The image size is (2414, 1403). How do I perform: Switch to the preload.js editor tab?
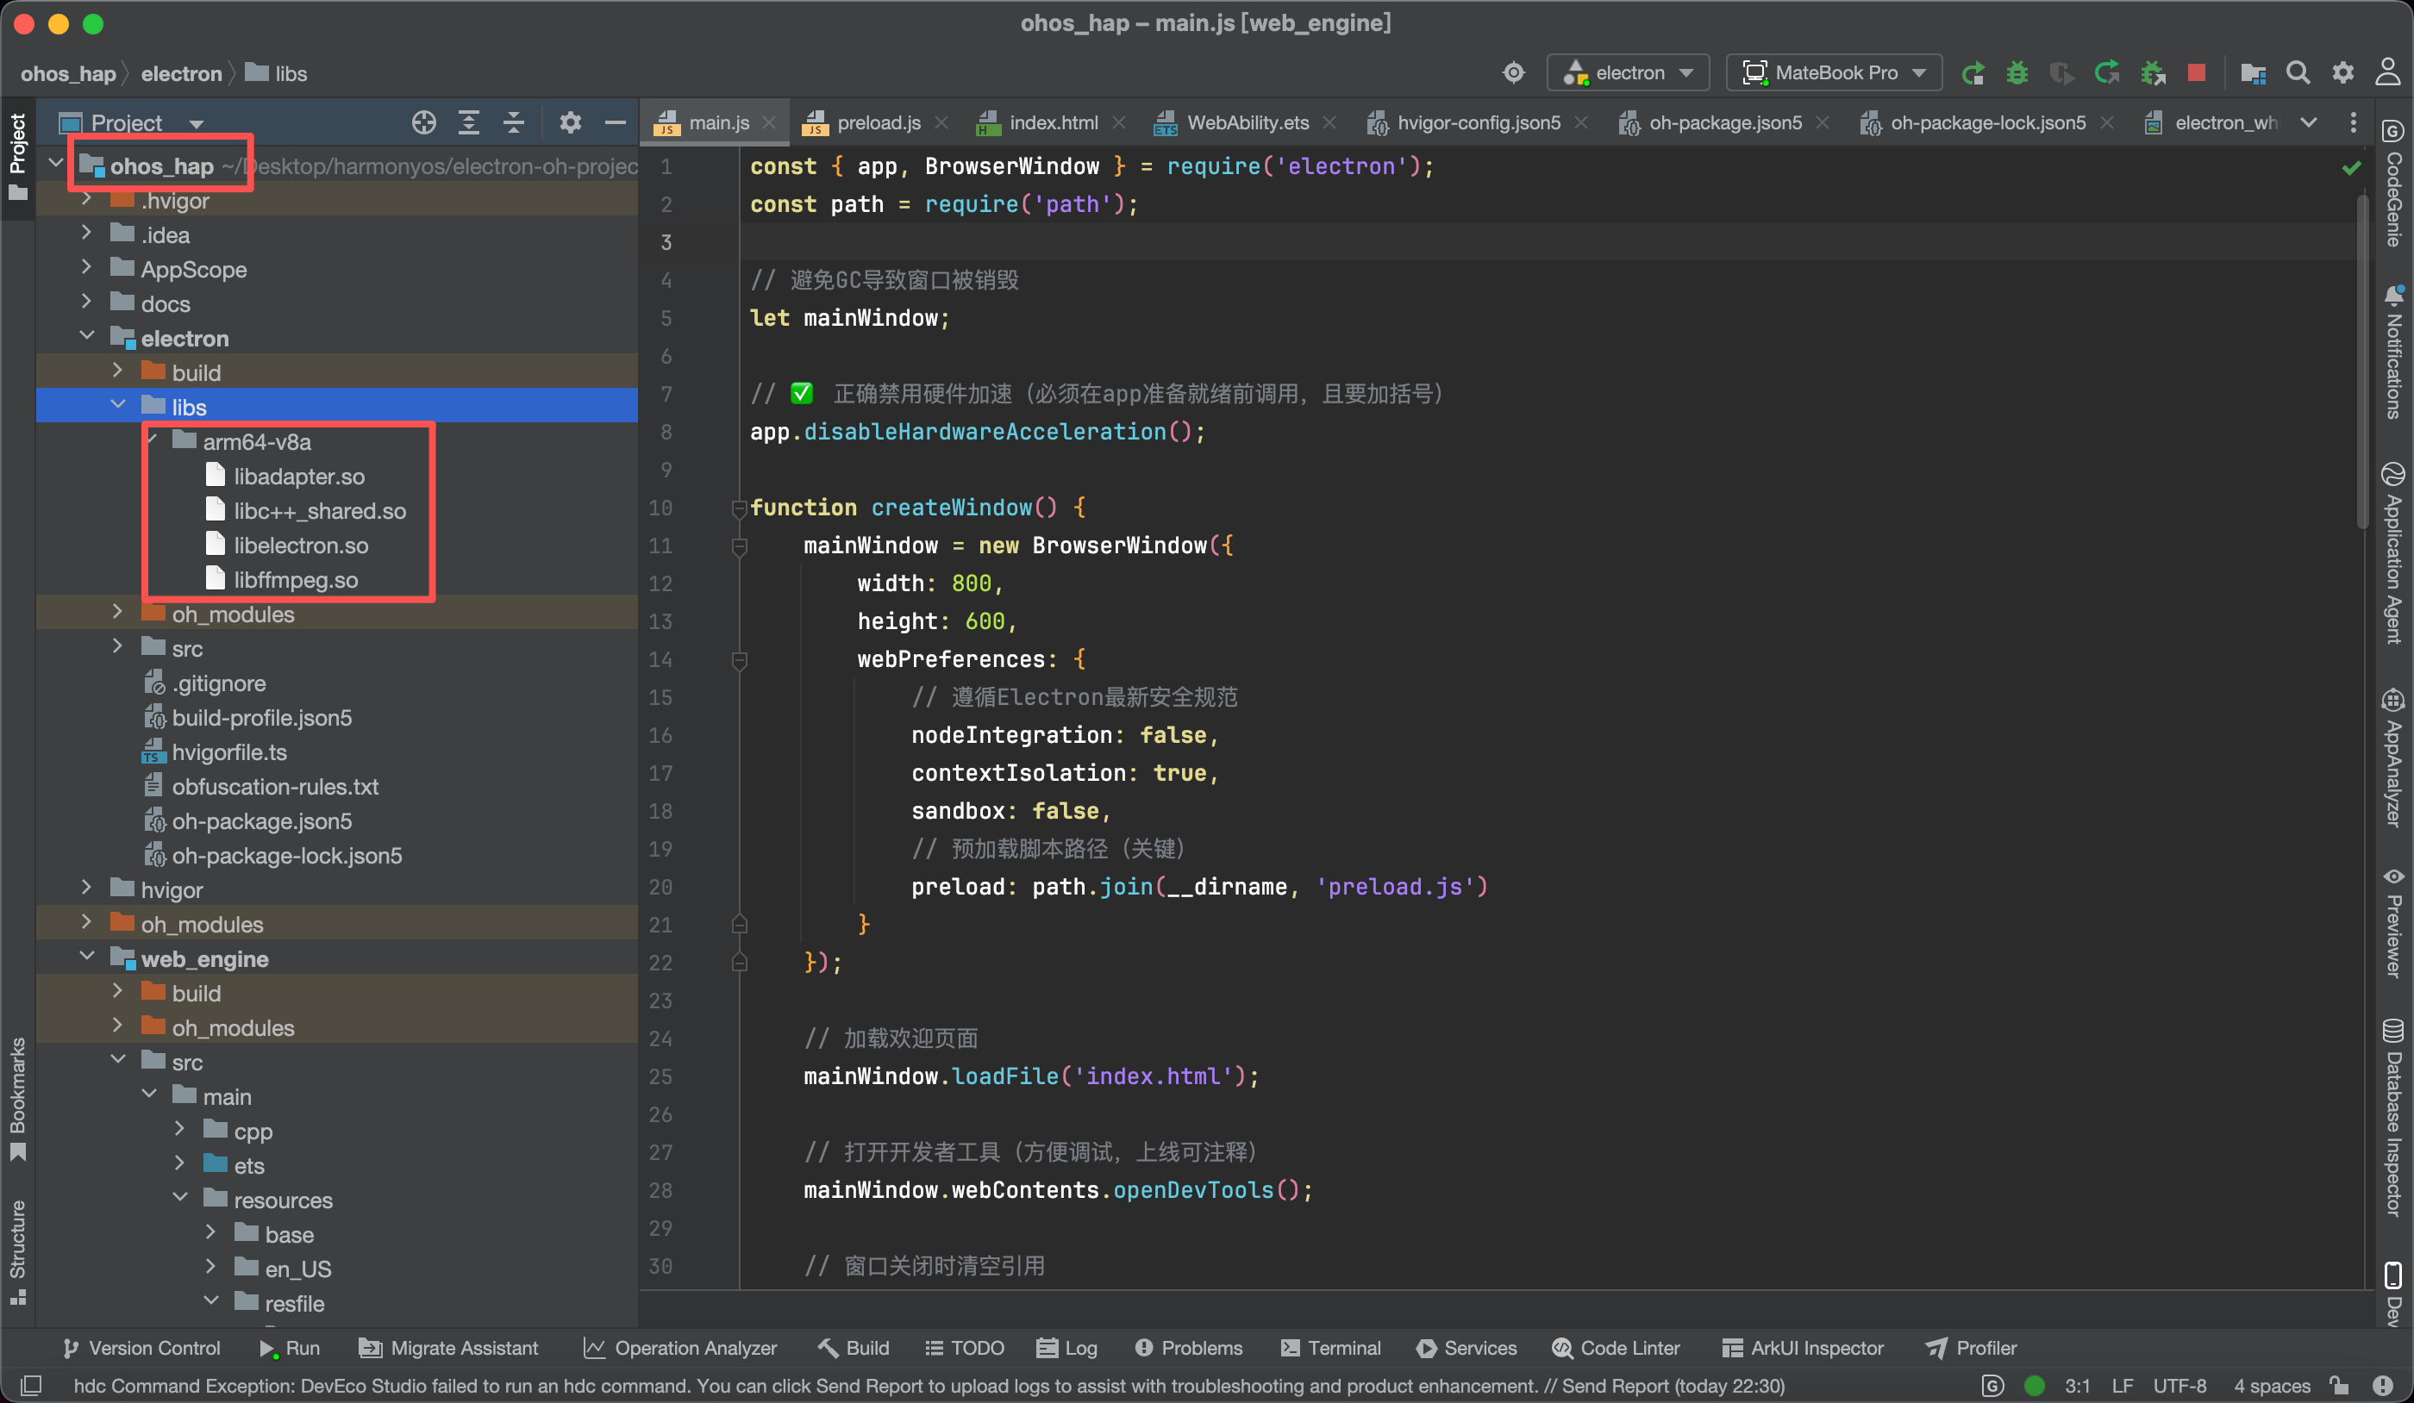click(878, 122)
